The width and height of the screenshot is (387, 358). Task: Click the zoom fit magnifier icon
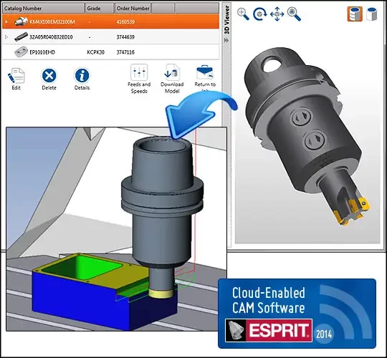coord(294,14)
